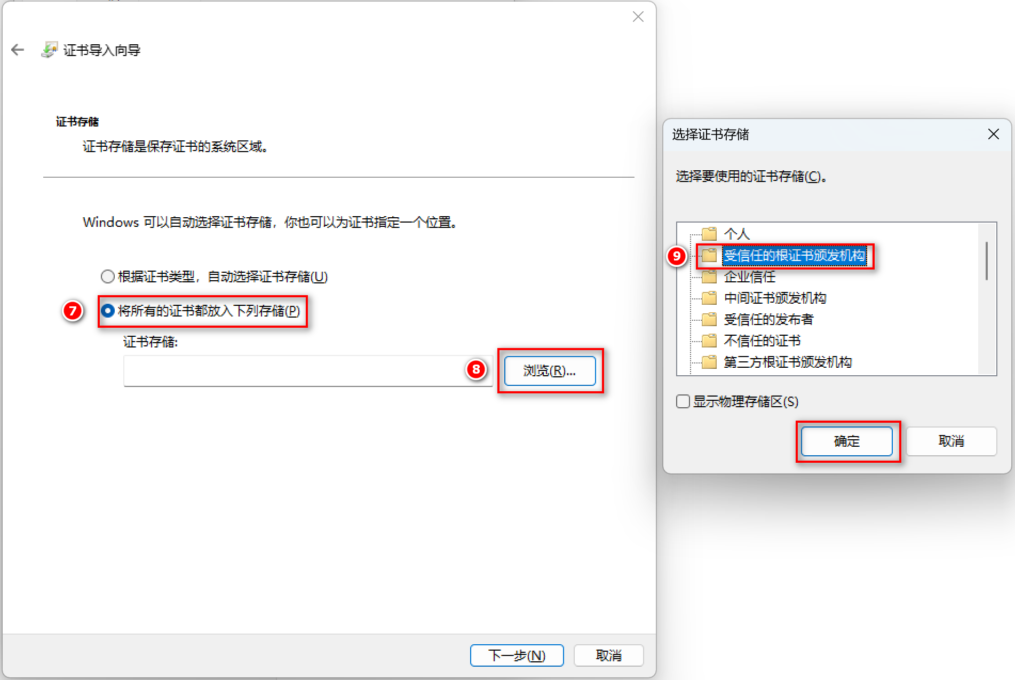Click the 企业信任 folder icon
Screen dimensions: 1015x680
pyautogui.click(x=709, y=276)
